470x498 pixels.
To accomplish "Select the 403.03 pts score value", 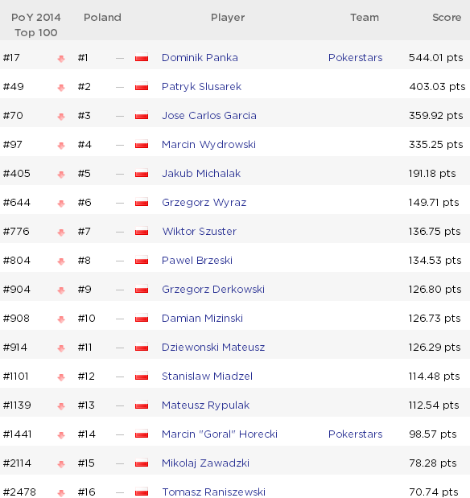I will click(437, 86).
